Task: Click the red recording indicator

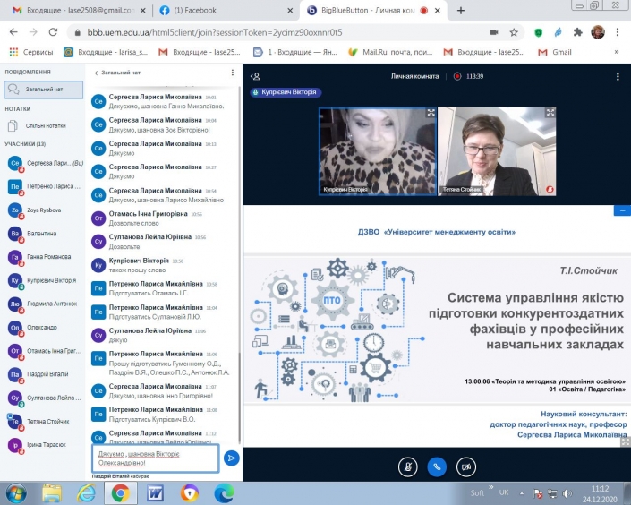Action: coord(457,76)
